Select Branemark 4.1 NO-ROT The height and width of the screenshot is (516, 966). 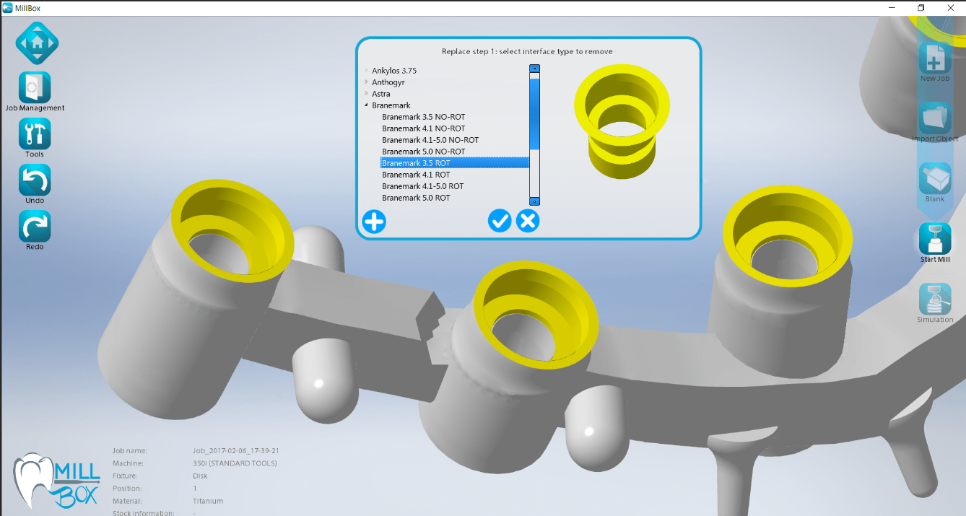click(x=424, y=128)
